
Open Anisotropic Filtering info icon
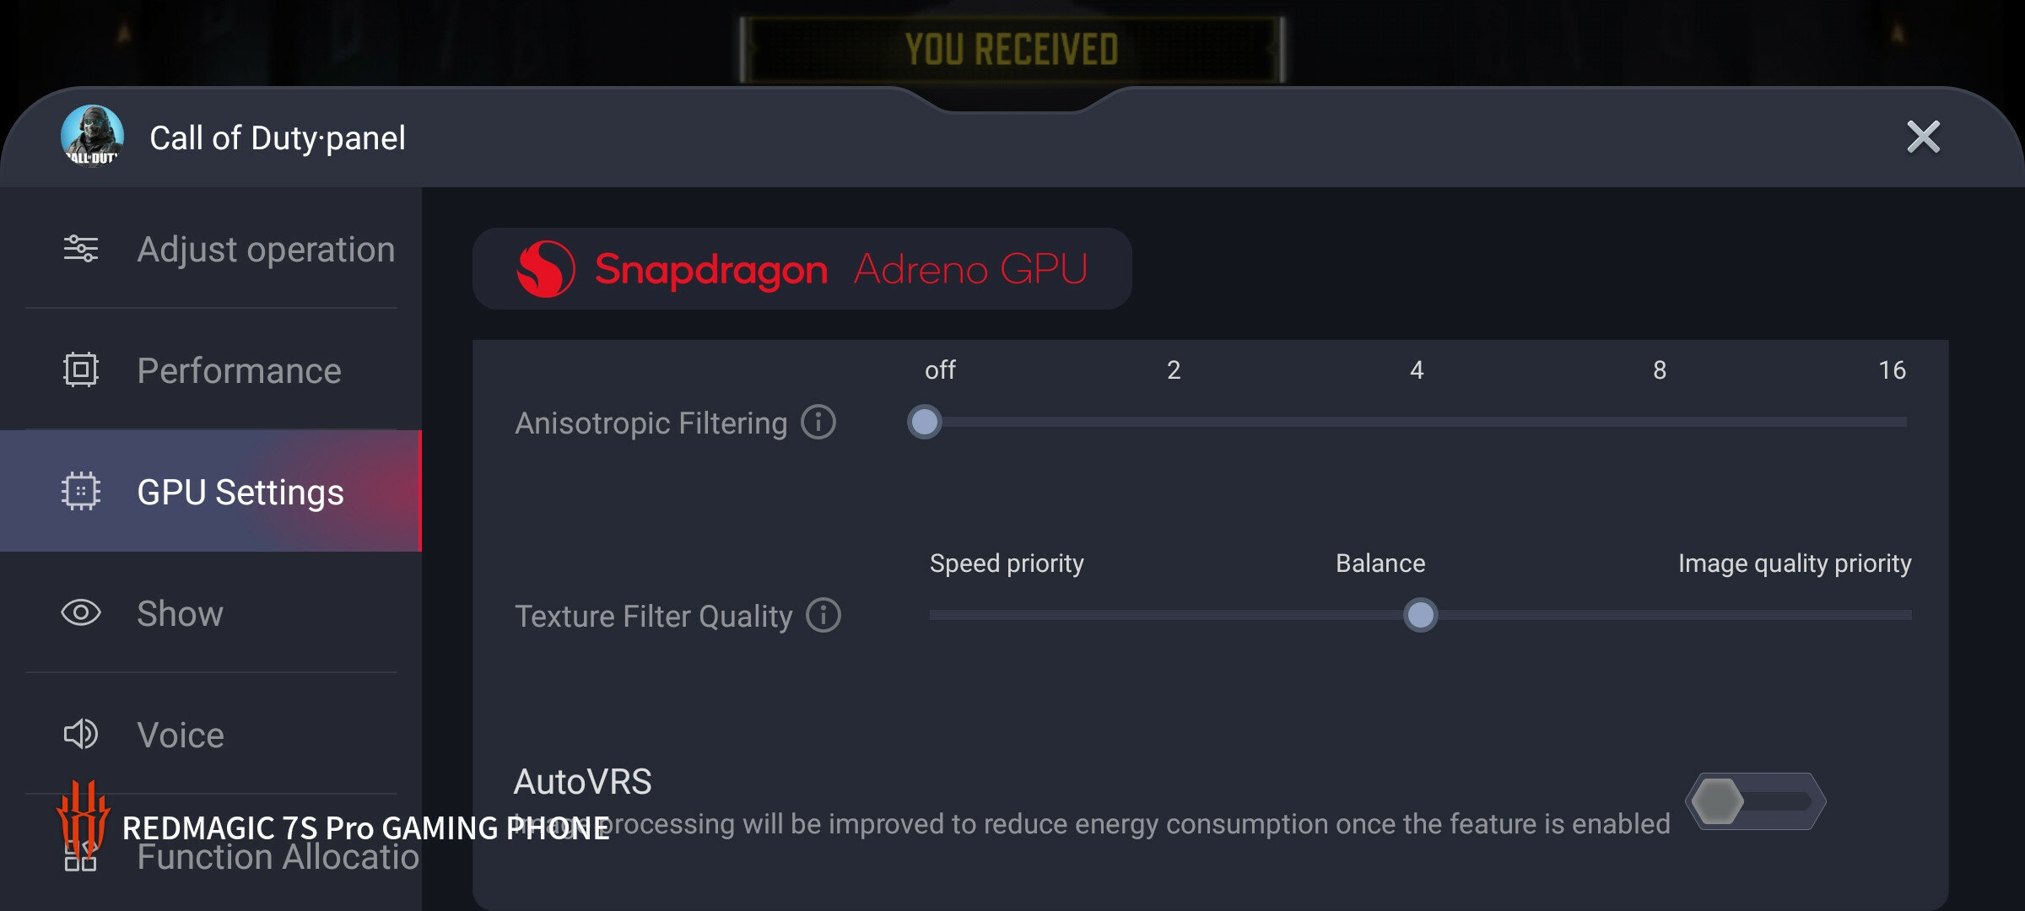tap(818, 422)
